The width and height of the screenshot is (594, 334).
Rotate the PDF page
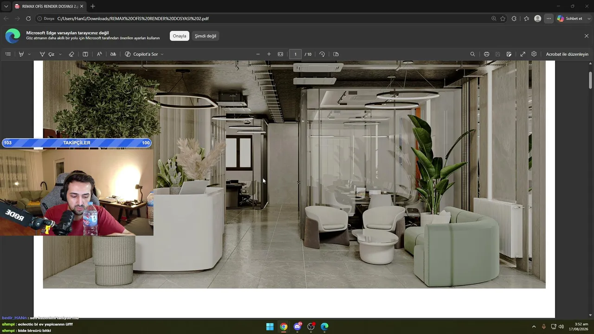pyautogui.click(x=322, y=54)
